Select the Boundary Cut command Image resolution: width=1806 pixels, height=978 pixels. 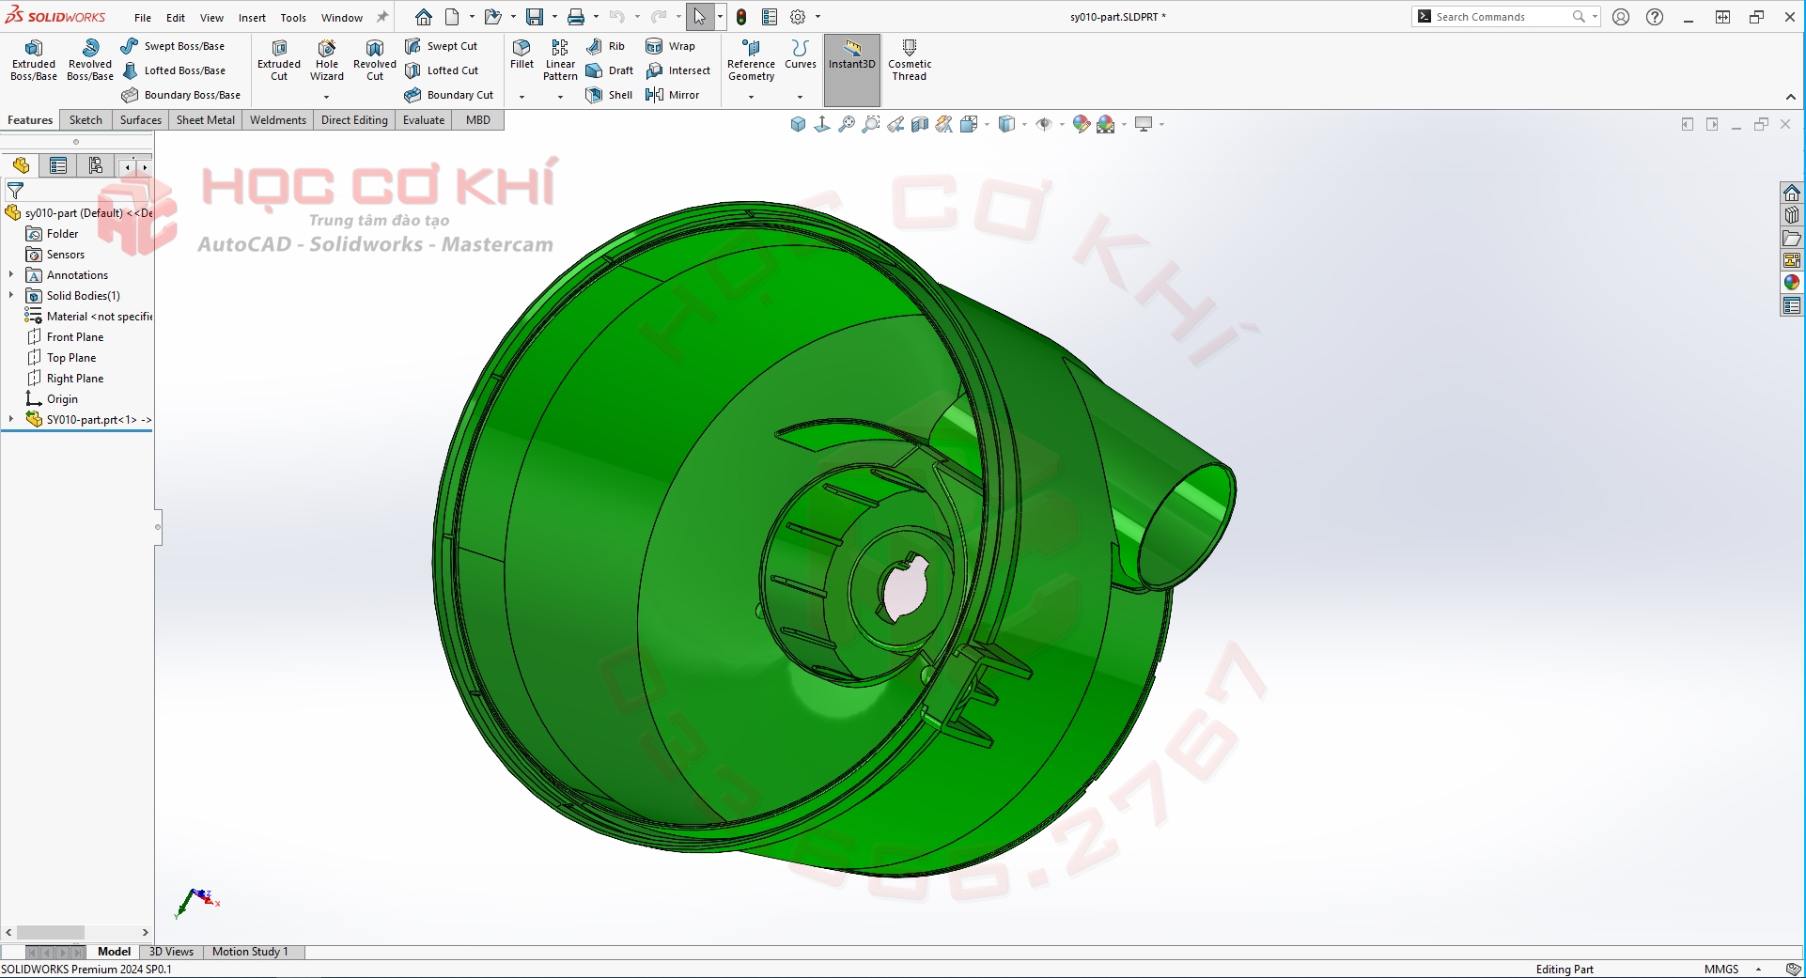(x=449, y=95)
